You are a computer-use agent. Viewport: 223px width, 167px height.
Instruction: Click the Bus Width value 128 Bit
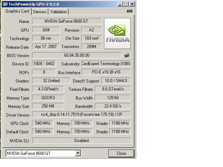tap(113, 98)
